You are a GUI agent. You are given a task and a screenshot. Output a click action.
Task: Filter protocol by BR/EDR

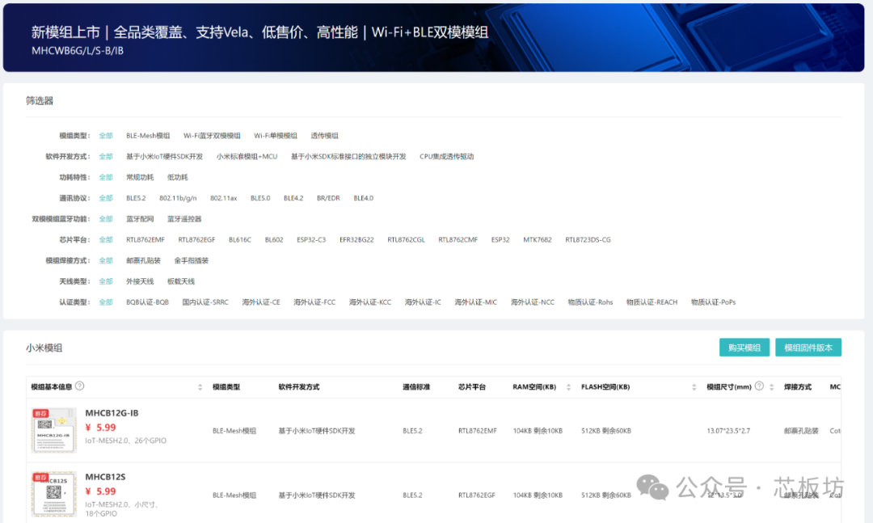click(x=328, y=198)
